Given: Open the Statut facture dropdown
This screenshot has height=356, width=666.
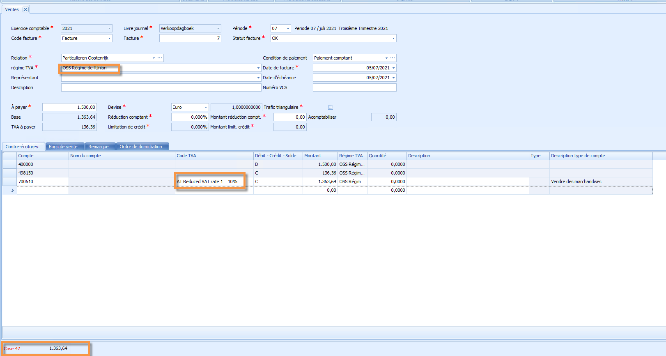Looking at the screenshot, I should click(393, 38).
